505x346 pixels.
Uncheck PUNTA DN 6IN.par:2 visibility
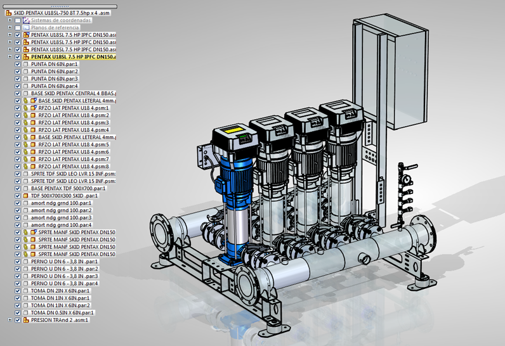(18, 72)
